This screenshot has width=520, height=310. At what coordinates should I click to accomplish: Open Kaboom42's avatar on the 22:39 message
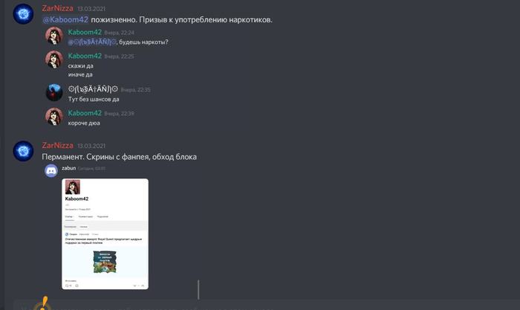click(x=54, y=117)
